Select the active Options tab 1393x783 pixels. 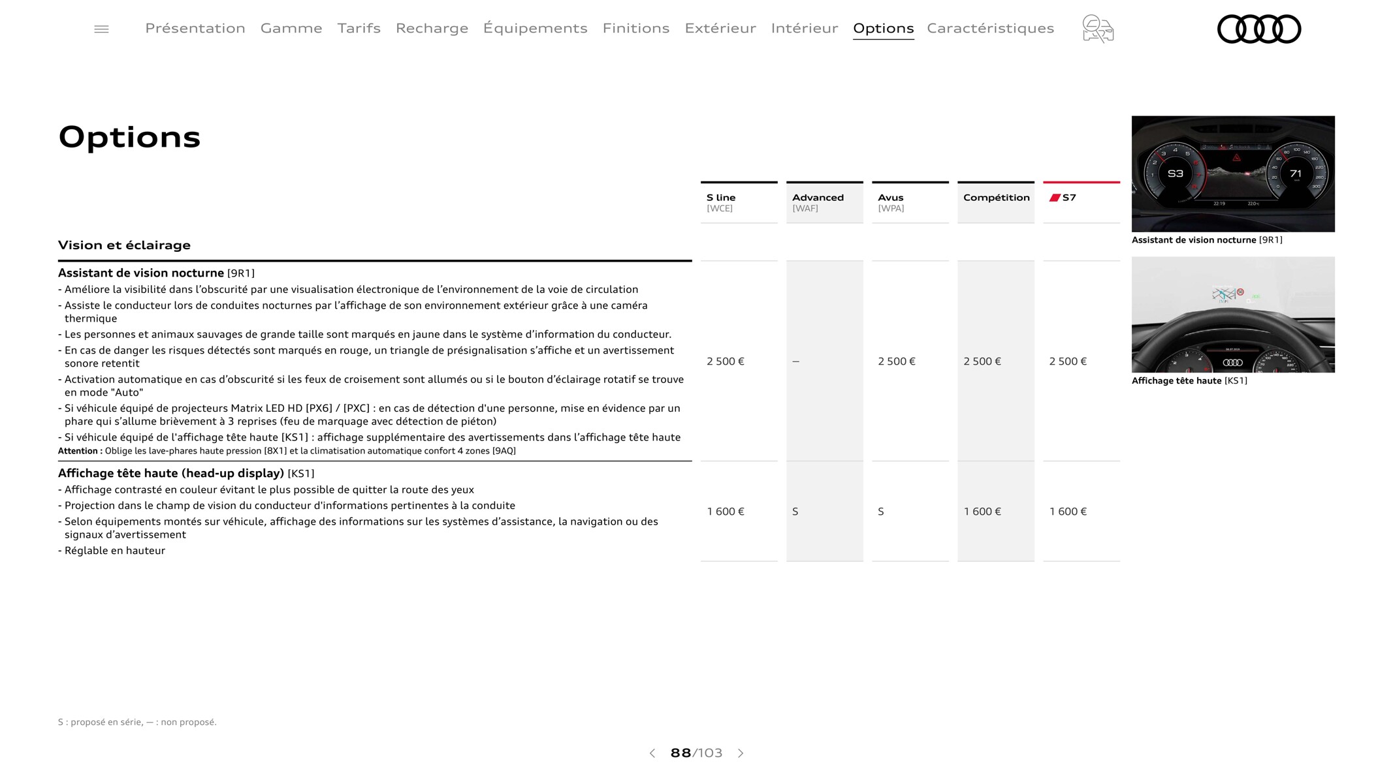tap(884, 28)
